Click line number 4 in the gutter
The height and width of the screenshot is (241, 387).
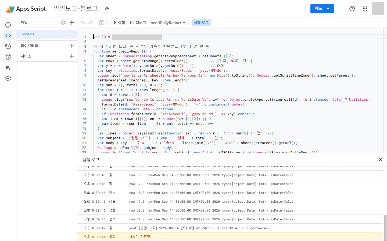click(85, 51)
